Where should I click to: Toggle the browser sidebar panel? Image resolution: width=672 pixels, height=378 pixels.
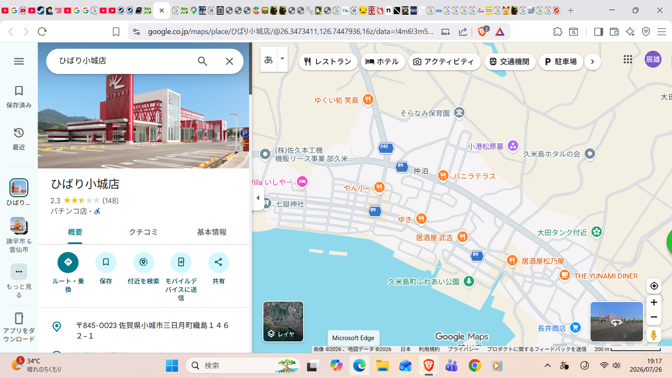pos(598,31)
